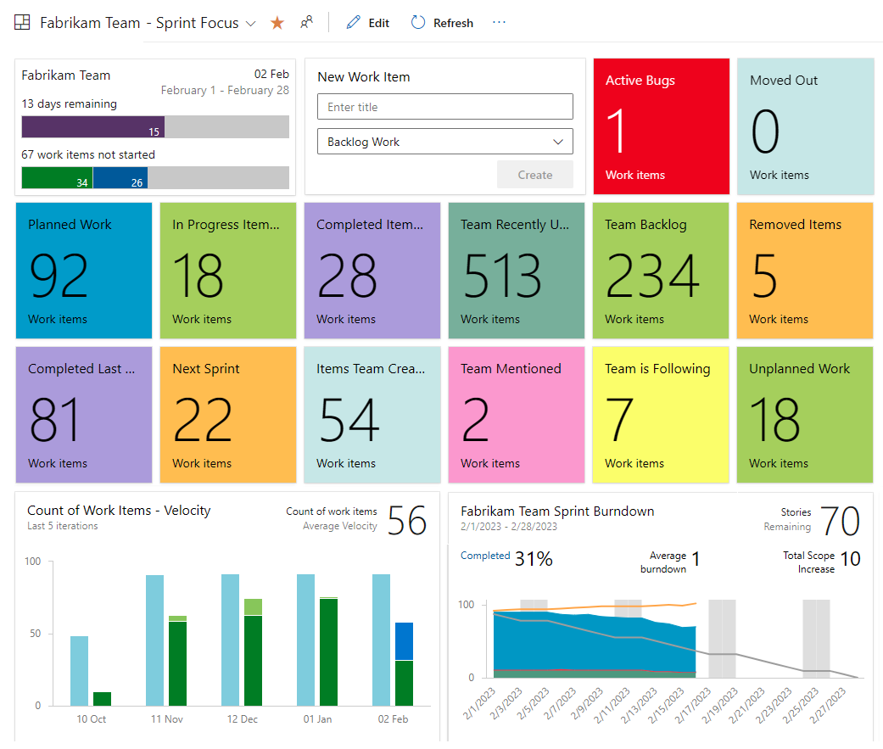The image size is (883, 749).
Task: Click the Edit pencil button
Action: [368, 23]
